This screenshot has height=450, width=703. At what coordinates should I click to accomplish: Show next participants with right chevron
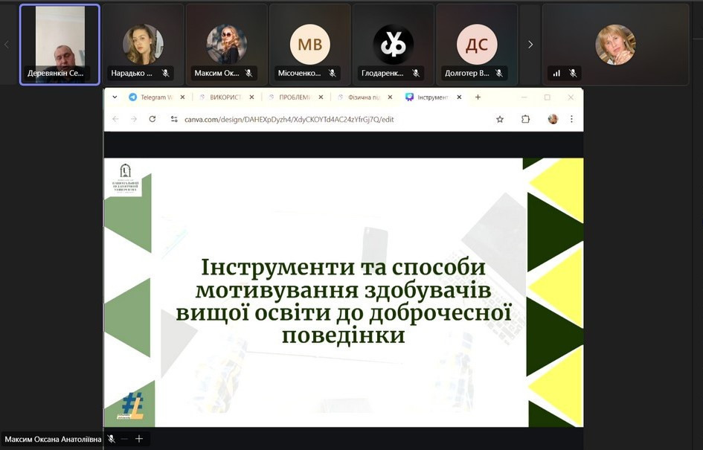[530, 45]
